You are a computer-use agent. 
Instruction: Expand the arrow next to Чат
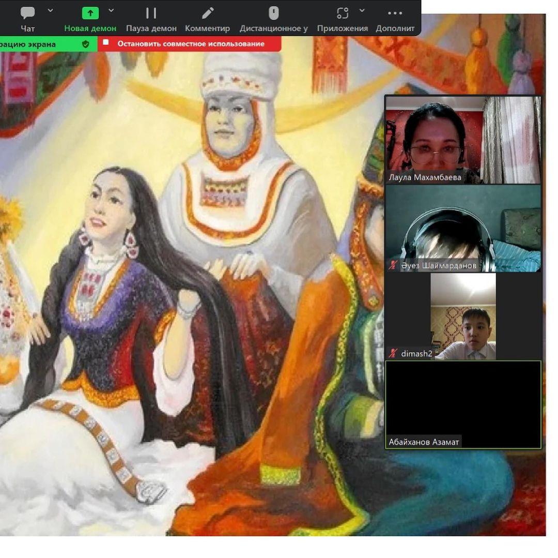[x=51, y=11]
